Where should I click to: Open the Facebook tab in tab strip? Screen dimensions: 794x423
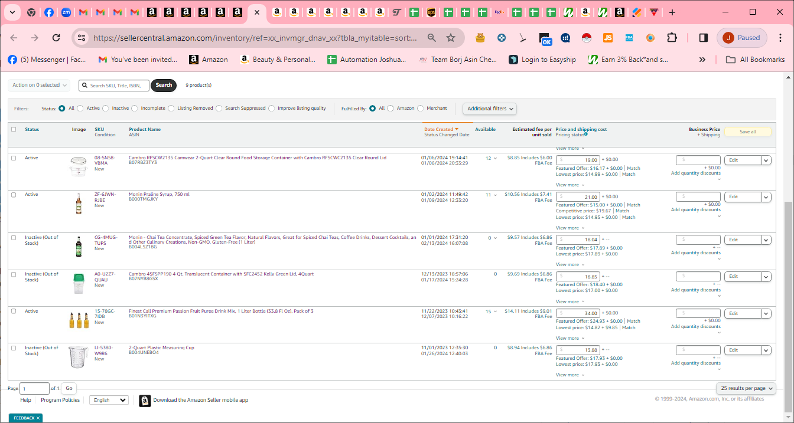[48, 12]
